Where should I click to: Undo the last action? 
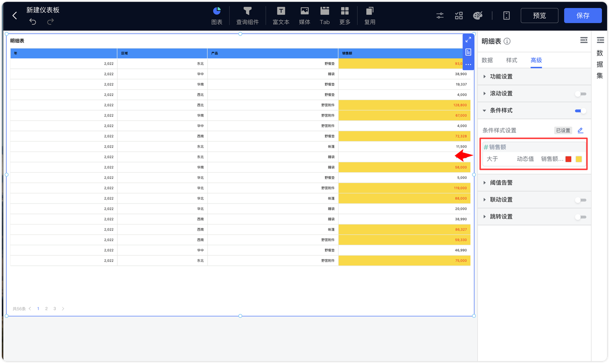point(32,21)
